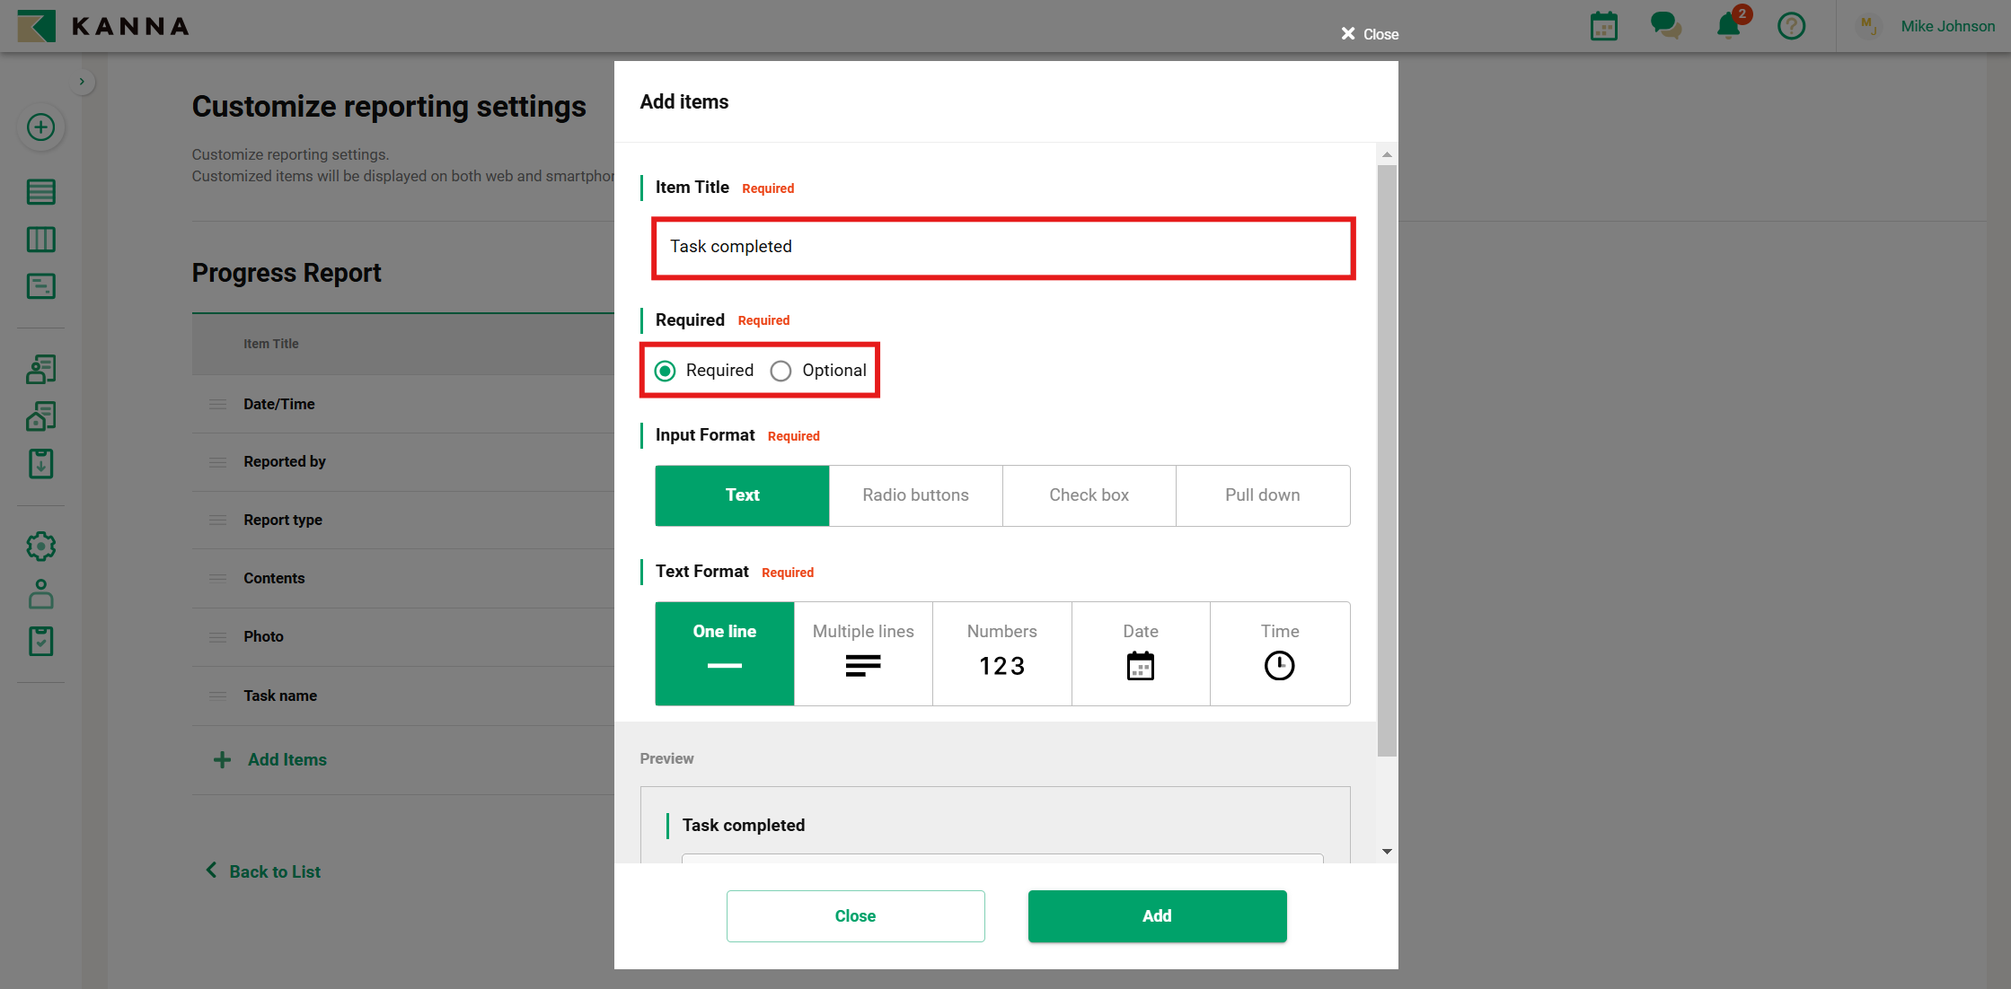The image size is (2011, 989).
Task: Click the Item Title text field
Action: [1002, 247]
